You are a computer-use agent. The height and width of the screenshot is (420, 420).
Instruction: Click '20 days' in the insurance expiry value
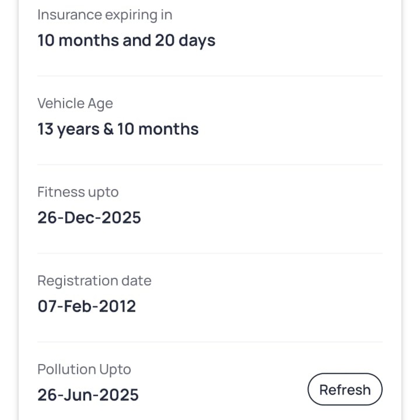pyautogui.click(x=185, y=41)
